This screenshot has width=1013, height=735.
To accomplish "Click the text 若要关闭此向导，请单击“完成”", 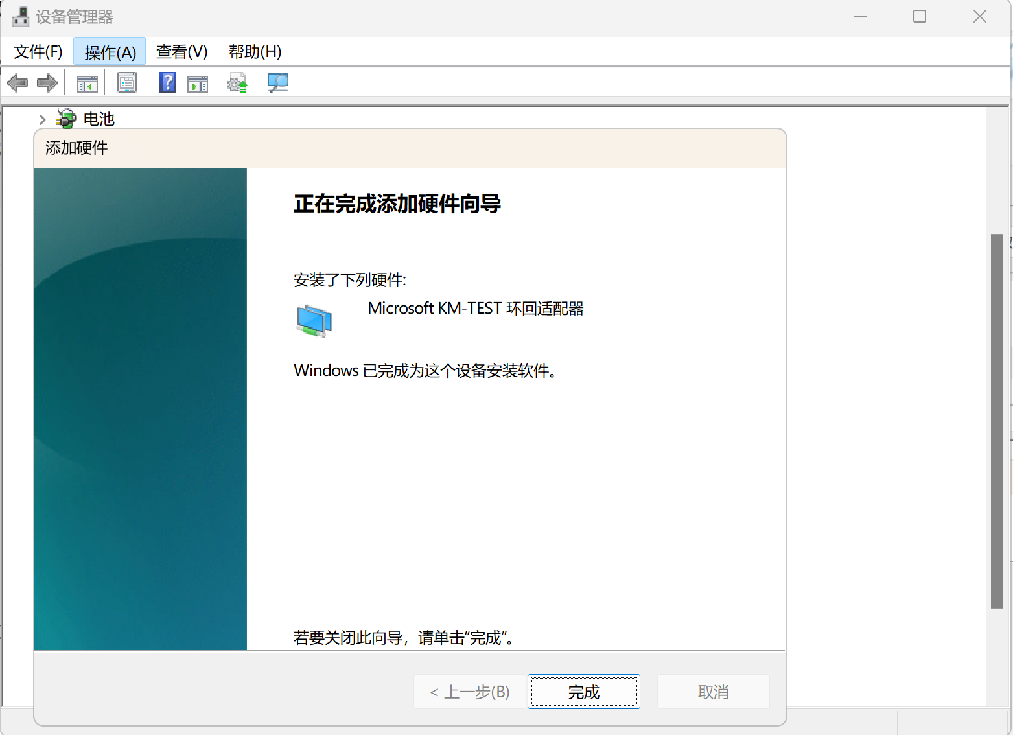I will click(404, 638).
